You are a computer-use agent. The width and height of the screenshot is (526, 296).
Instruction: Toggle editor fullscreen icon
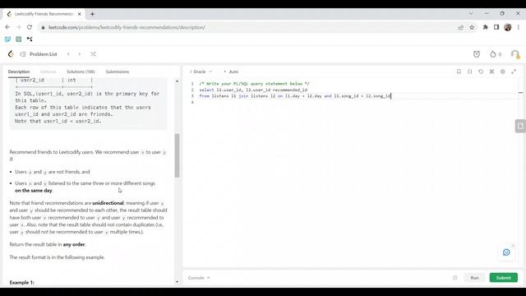click(514, 72)
